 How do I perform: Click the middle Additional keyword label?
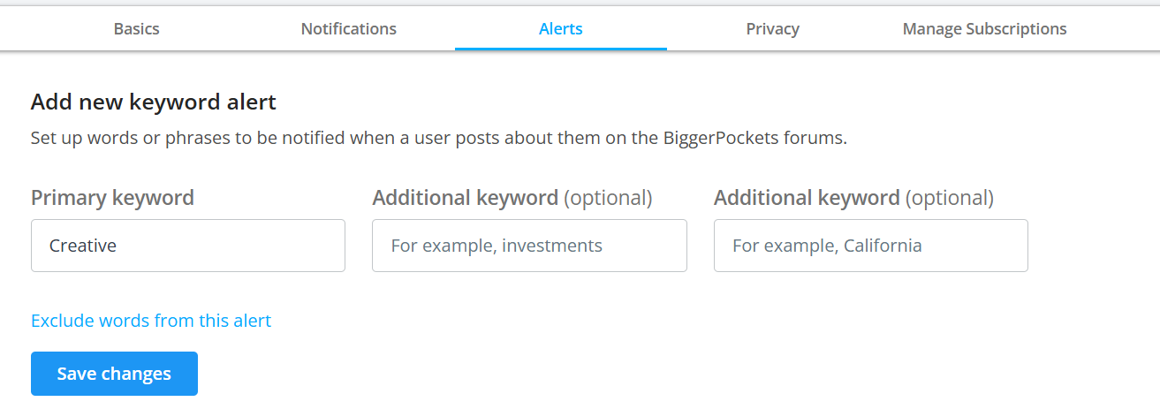(x=466, y=198)
